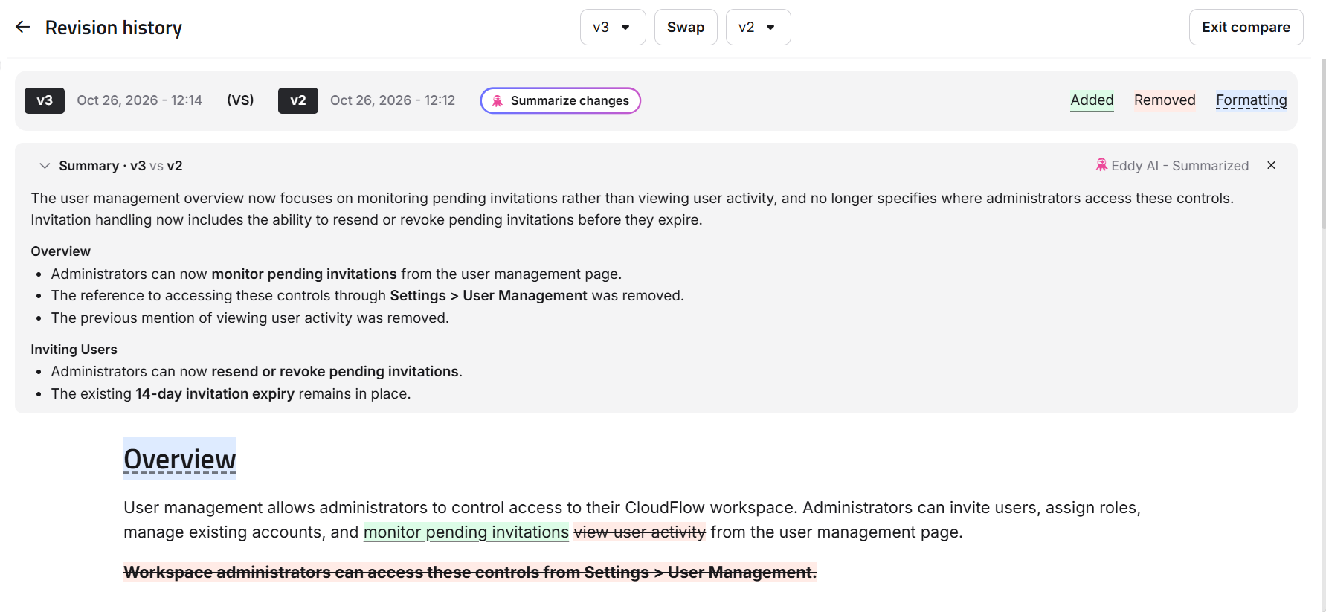Click Summarize changes button
1326x612 pixels.
pyautogui.click(x=561, y=100)
